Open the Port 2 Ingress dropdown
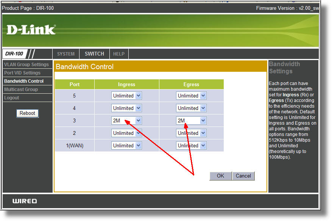332x221 pixels. point(126,133)
